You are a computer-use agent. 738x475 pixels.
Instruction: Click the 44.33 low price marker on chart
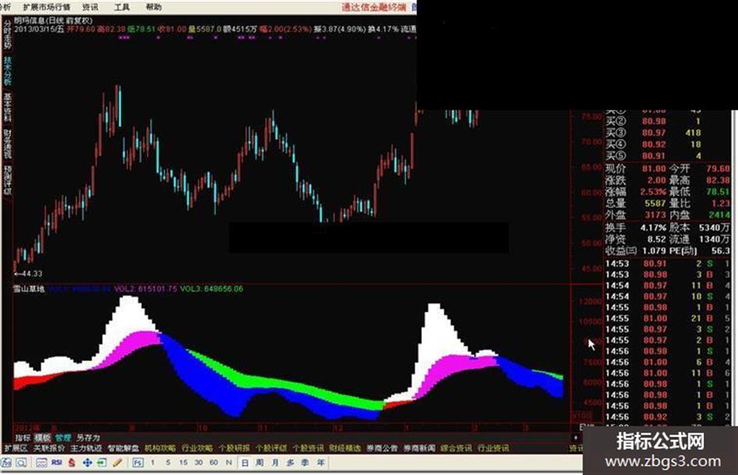tap(28, 273)
